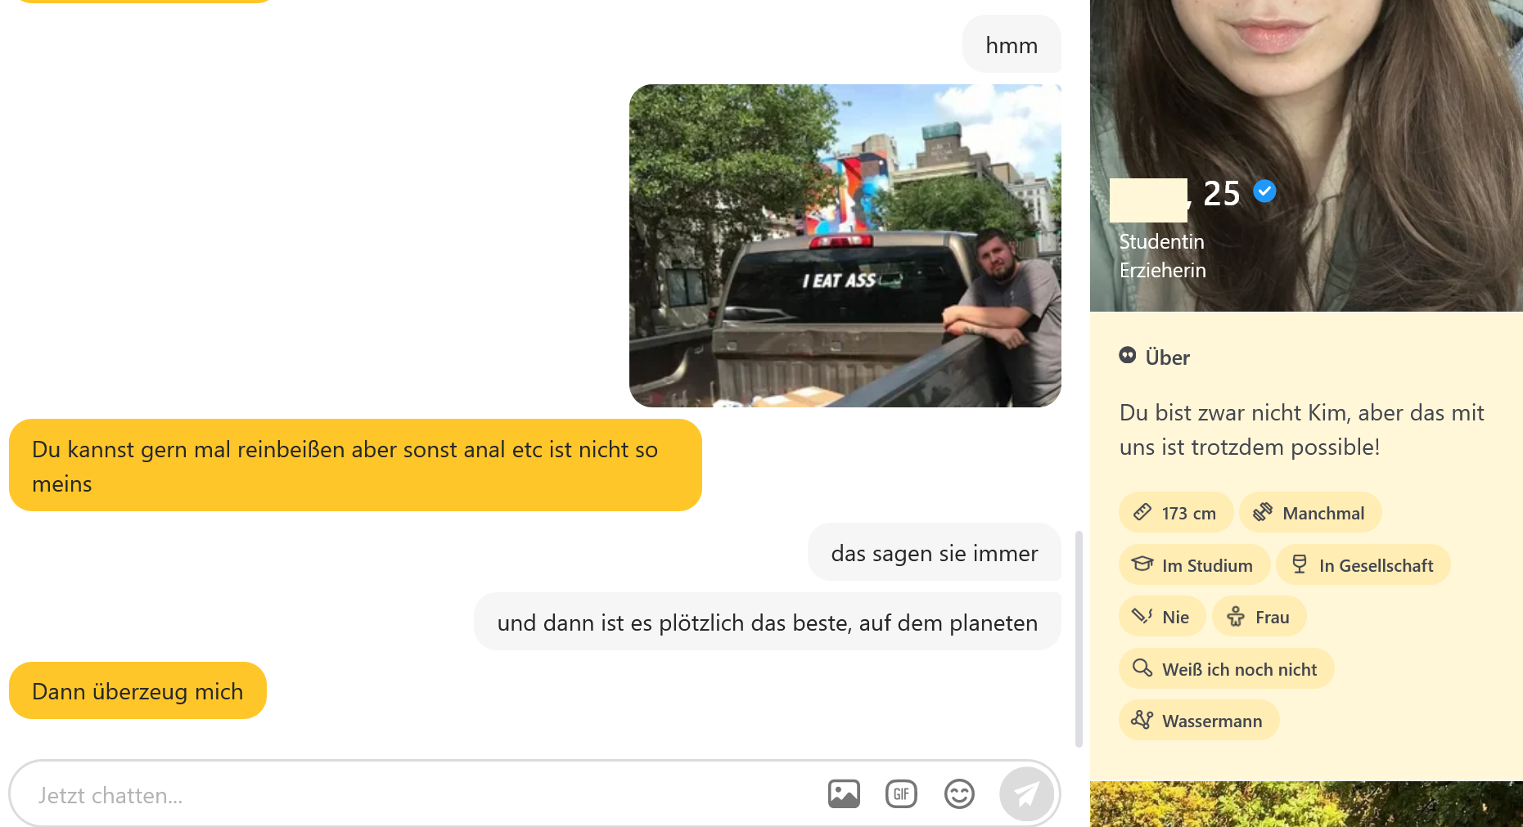Select the 'Im Studium' education chip
The height and width of the screenshot is (827, 1523).
(x=1194, y=565)
